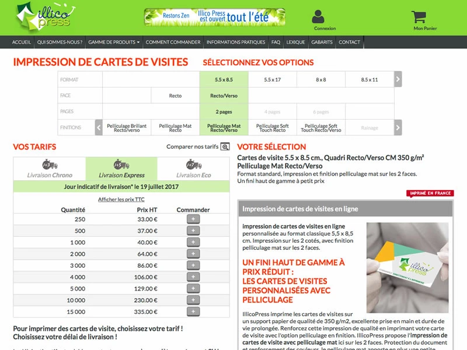Click the 33.00 € price cell
Screen dimensions: 467x350
(x=148, y=219)
